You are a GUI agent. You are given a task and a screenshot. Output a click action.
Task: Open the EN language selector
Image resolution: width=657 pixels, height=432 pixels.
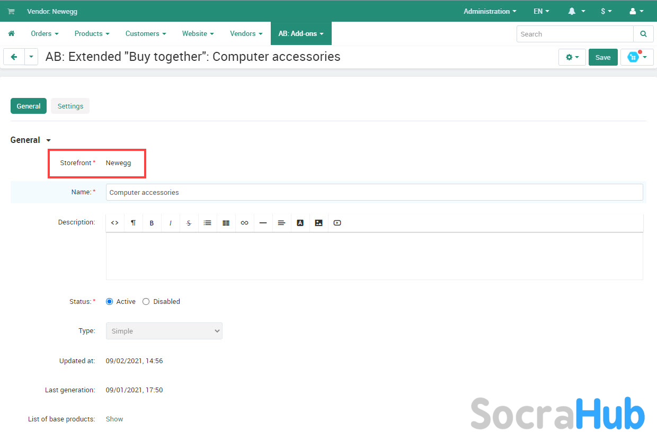541,11
